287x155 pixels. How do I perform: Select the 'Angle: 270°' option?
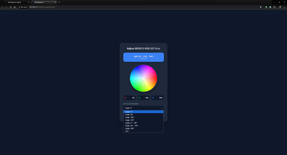pyautogui.click(x=143, y=120)
